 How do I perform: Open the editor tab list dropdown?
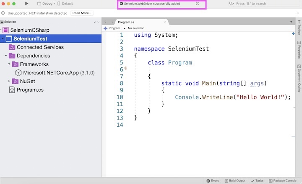click(291, 22)
